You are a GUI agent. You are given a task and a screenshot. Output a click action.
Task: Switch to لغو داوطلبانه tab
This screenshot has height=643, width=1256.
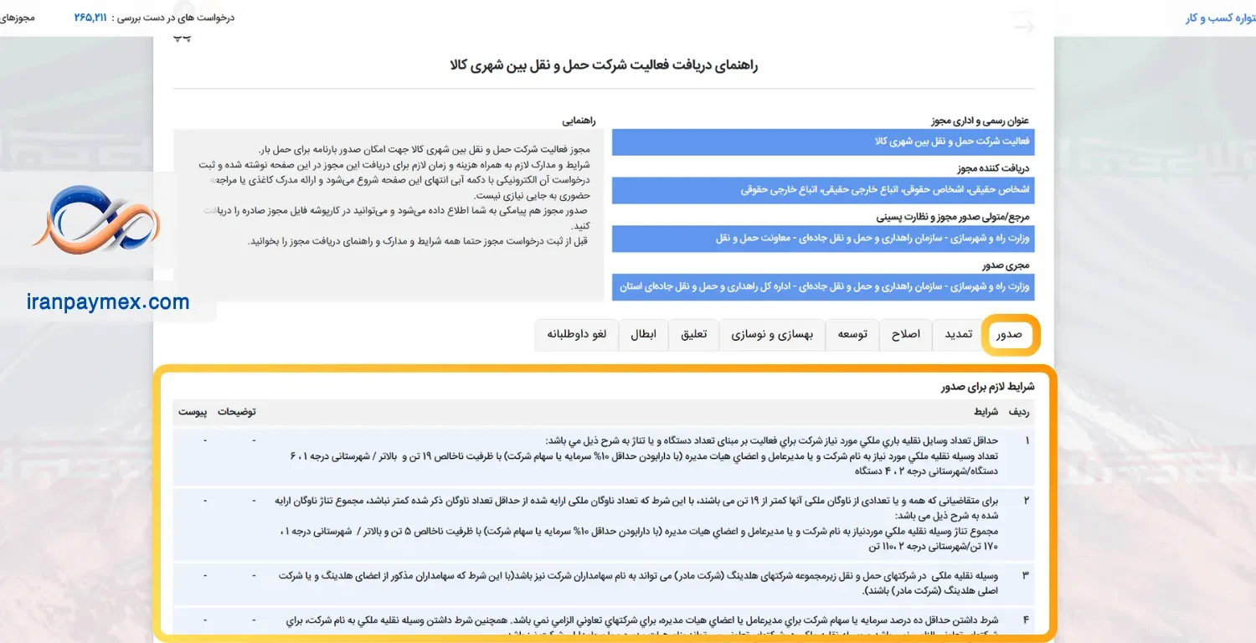click(x=577, y=334)
